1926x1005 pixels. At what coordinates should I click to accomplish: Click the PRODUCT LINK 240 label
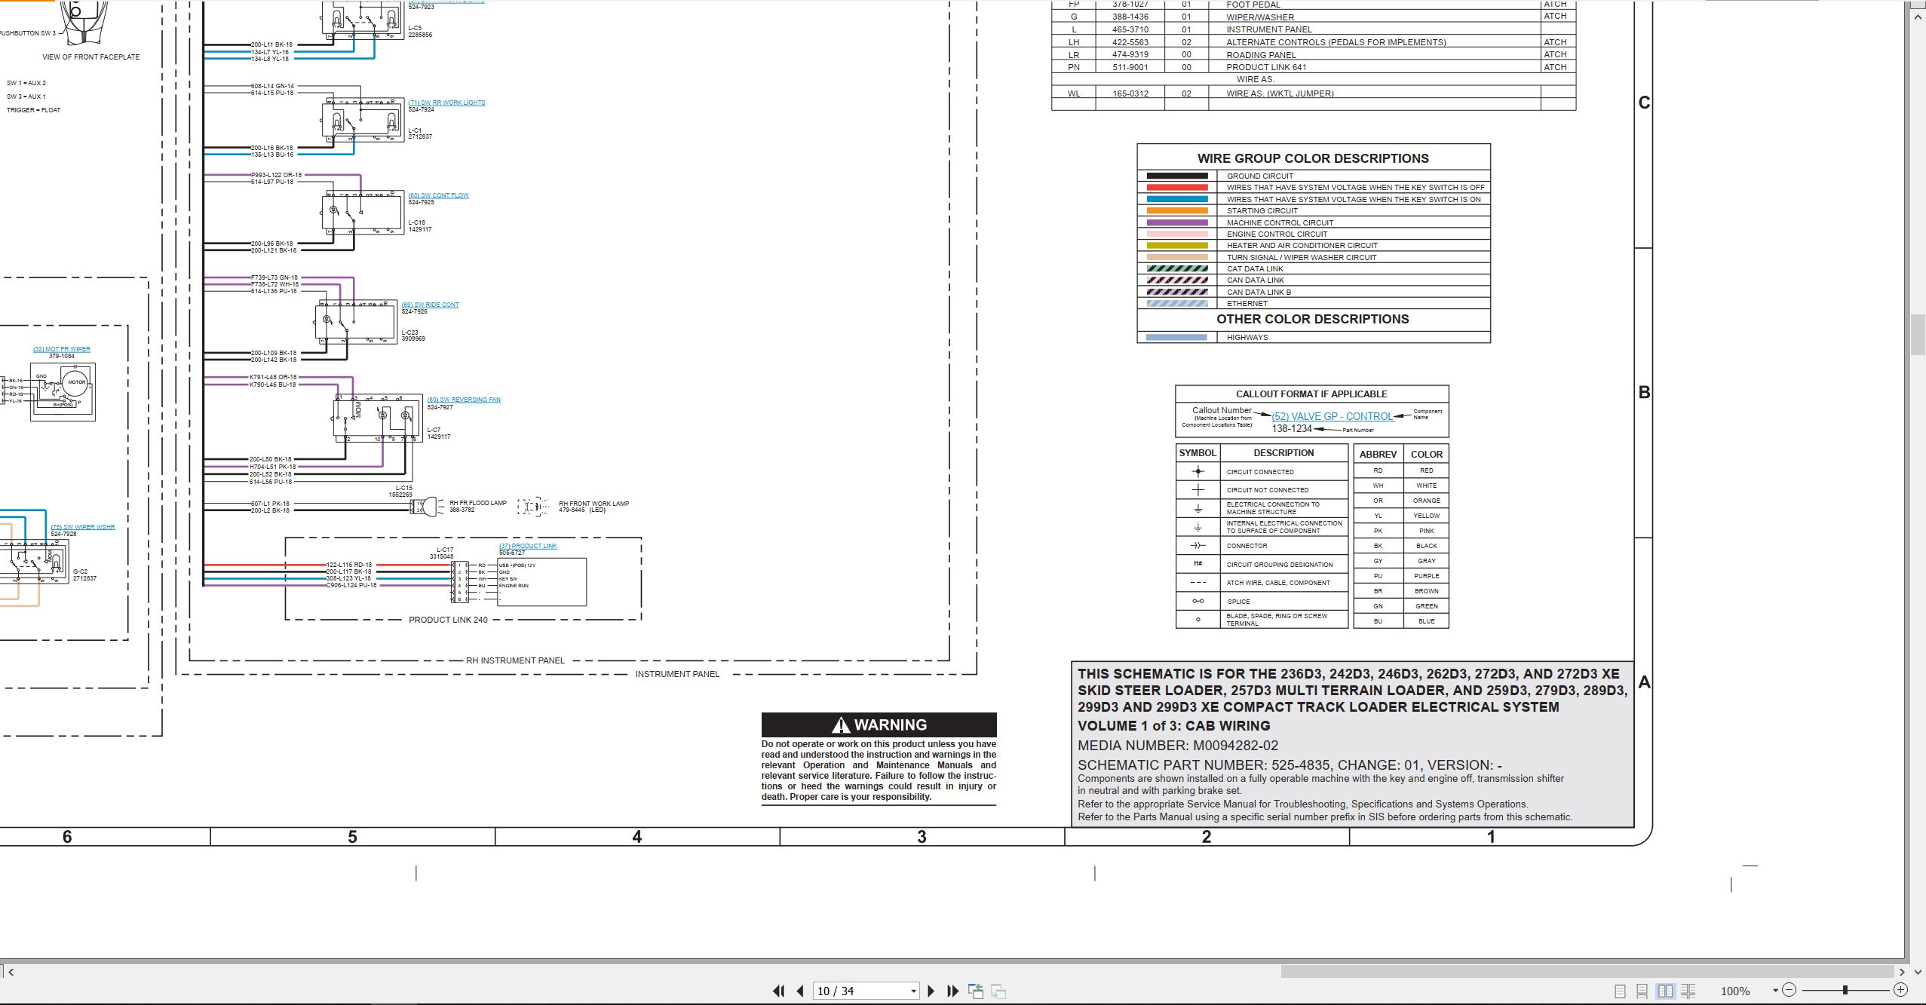(448, 620)
